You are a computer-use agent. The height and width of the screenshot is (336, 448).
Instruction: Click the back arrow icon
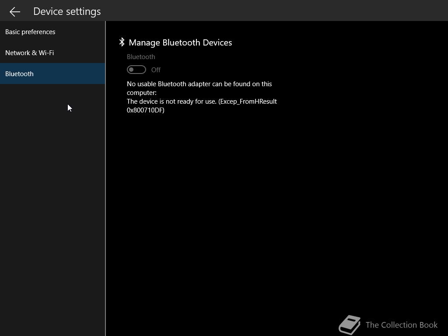15,12
